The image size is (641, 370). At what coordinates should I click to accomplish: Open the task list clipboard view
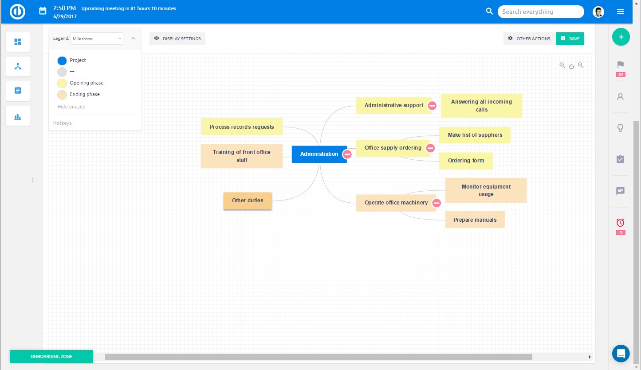18,91
